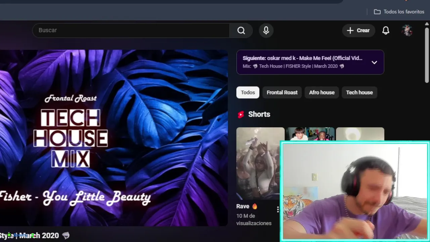Open the notifications bell
The width and height of the screenshot is (430, 242).
pyautogui.click(x=386, y=30)
